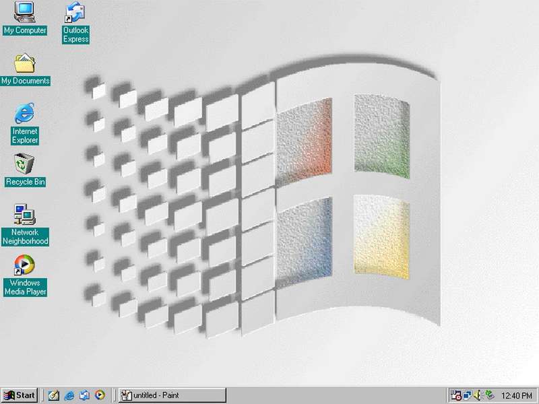Launch Outlook Express from Quick Launch

[84, 395]
